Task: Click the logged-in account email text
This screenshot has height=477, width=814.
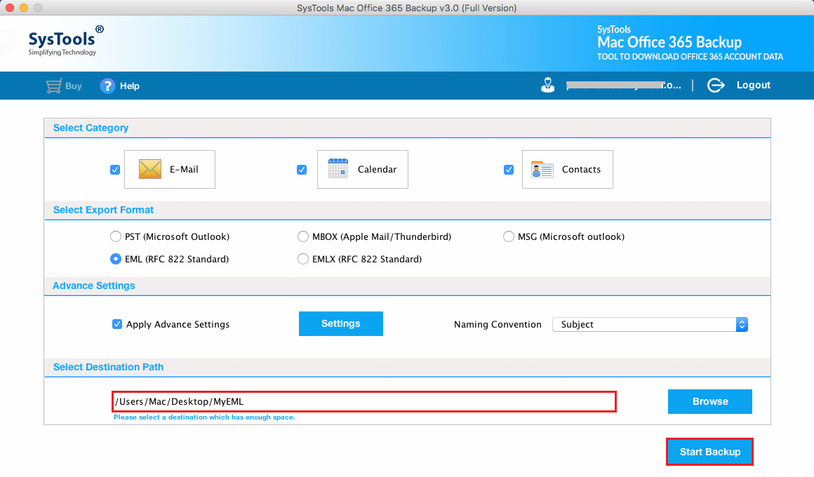Action: coord(623,85)
